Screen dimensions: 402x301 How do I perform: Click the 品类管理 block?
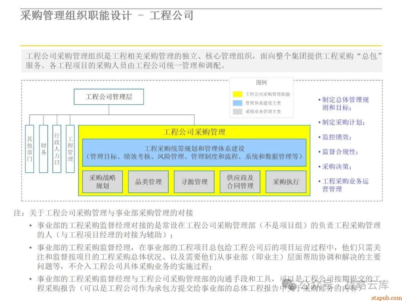coord(148,182)
